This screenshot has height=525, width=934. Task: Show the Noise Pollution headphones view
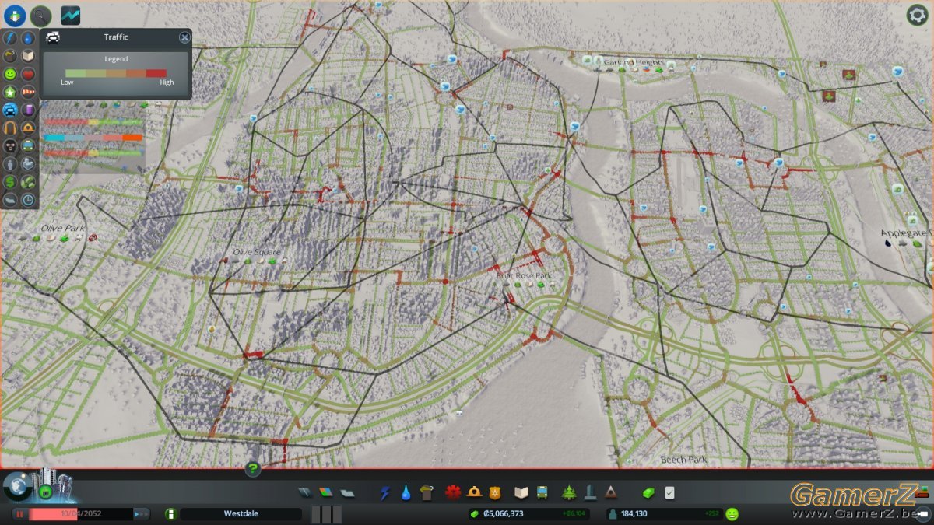click(x=10, y=128)
